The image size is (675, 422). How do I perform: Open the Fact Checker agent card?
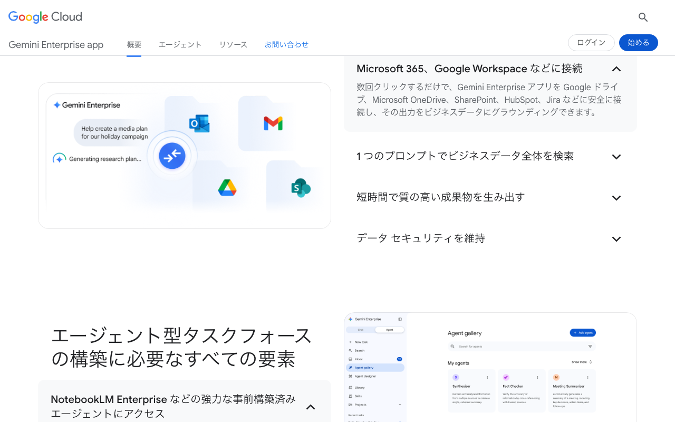coord(522,391)
